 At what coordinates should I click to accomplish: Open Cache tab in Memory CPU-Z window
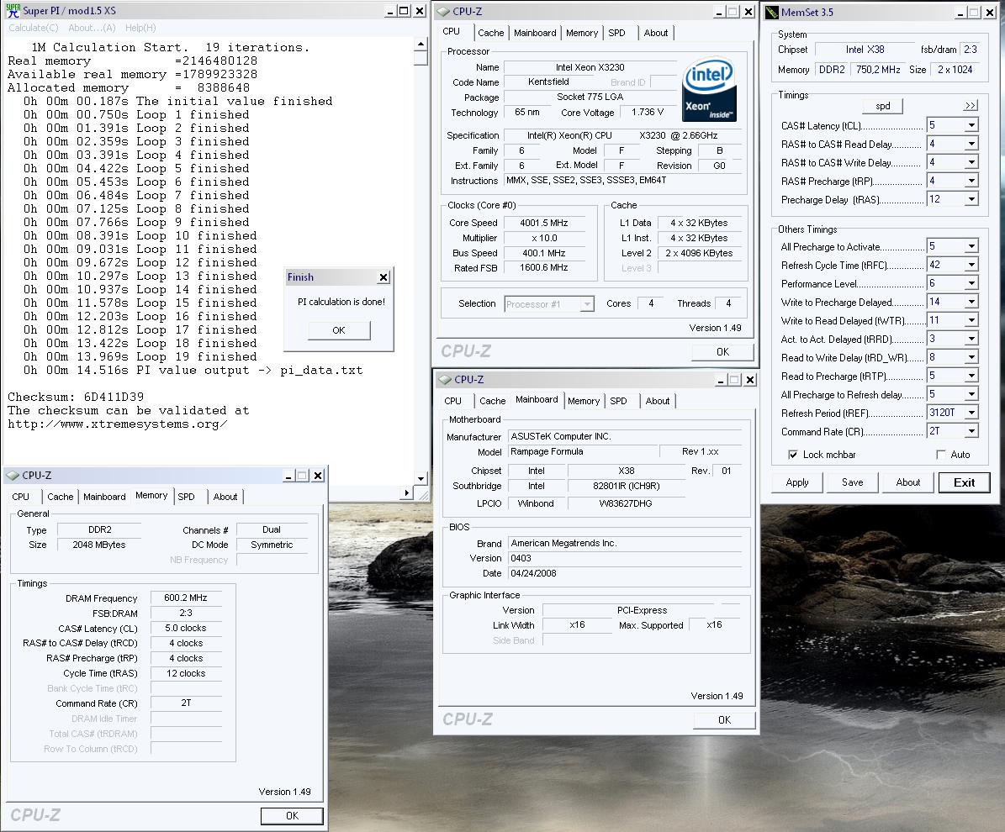pos(61,497)
